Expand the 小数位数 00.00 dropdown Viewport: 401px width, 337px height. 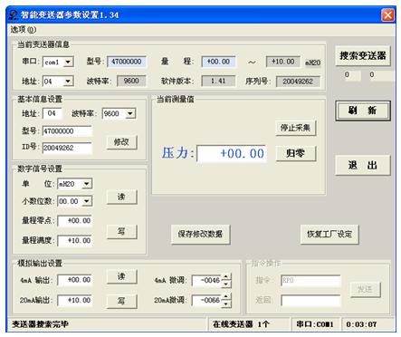87,201
